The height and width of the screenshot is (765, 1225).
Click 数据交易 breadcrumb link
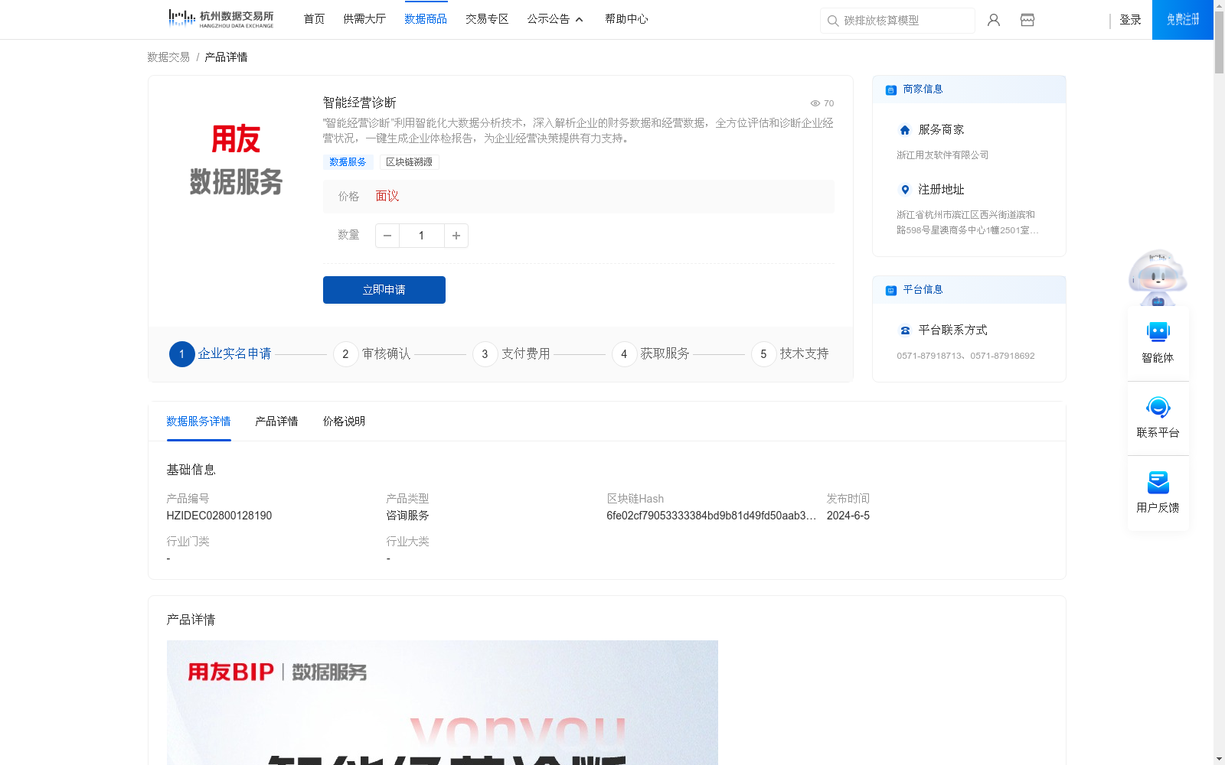168,57
